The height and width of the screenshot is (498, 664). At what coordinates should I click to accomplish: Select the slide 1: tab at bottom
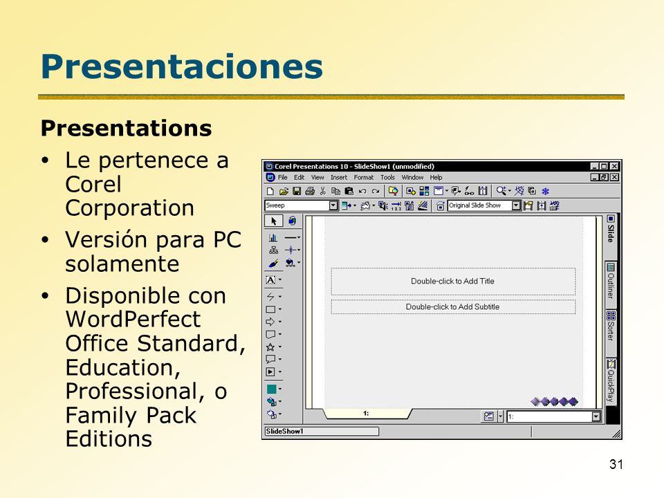click(367, 414)
